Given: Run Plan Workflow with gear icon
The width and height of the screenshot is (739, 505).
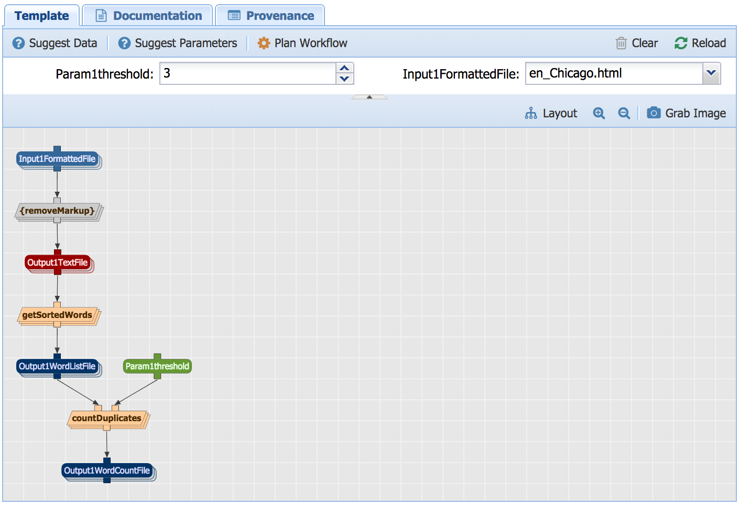Looking at the screenshot, I should coord(302,43).
